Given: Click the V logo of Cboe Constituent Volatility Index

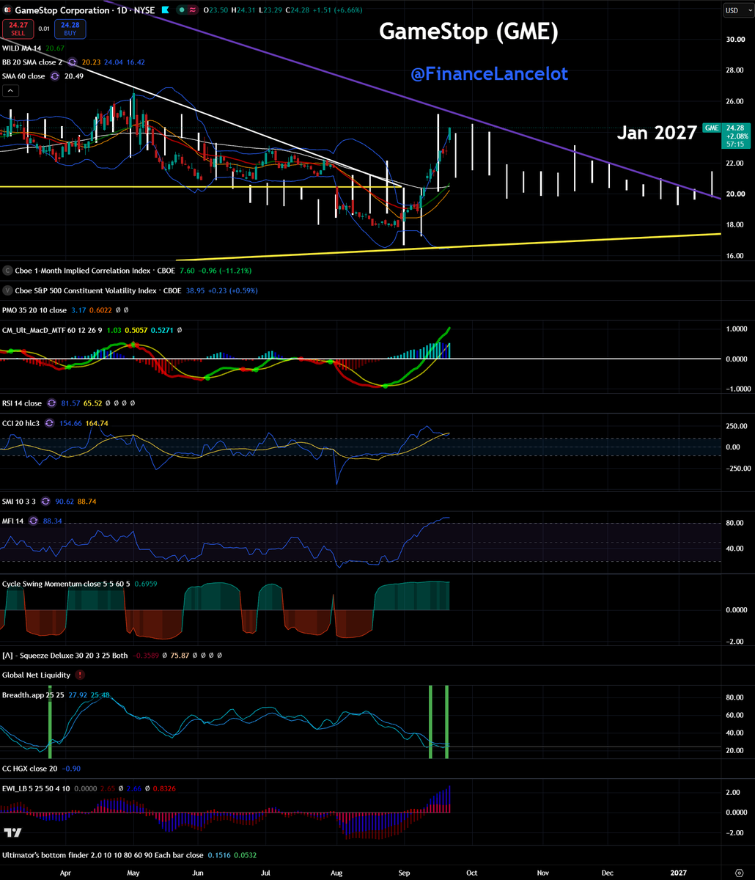Looking at the screenshot, I should 7,290.
